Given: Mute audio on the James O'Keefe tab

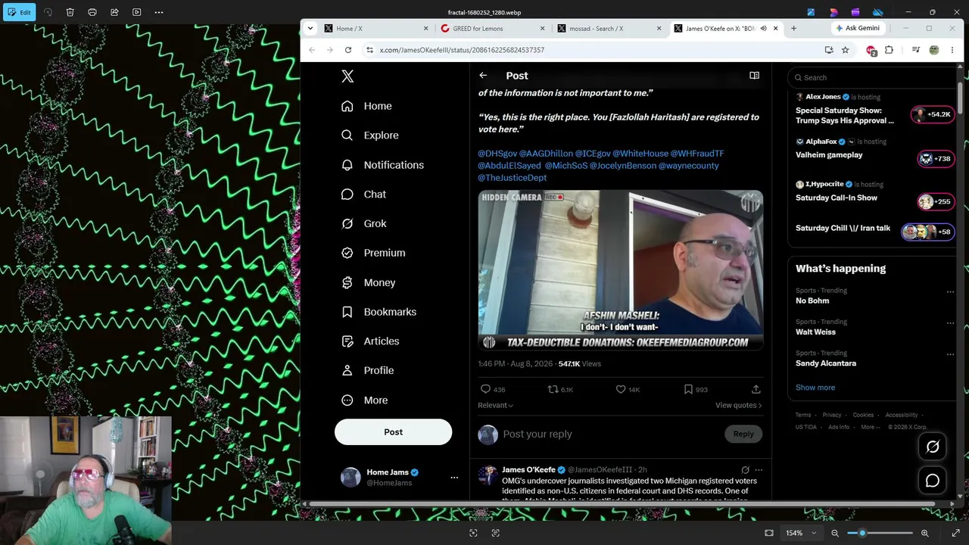Looking at the screenshot, I should (763, 29).
